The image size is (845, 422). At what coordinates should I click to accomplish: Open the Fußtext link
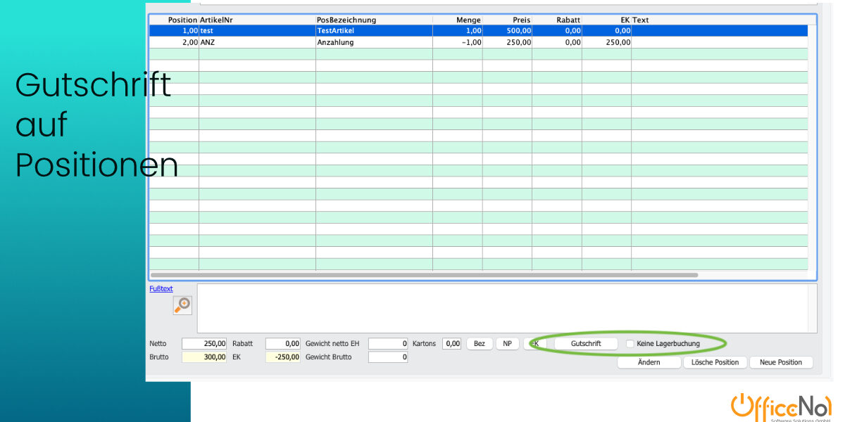(x=161, y=288)
